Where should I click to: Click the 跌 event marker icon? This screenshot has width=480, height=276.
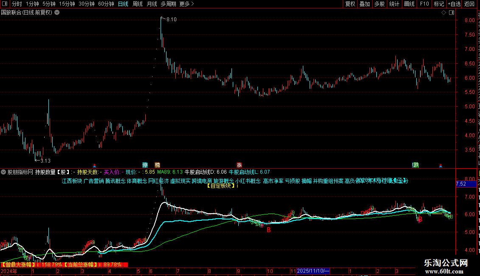click(415, 165)
